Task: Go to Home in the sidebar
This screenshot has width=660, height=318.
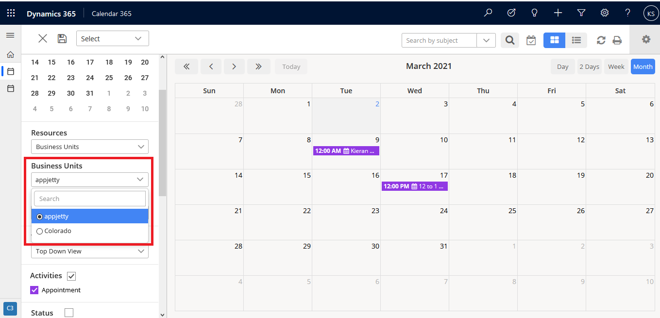Action: (10, 55)
